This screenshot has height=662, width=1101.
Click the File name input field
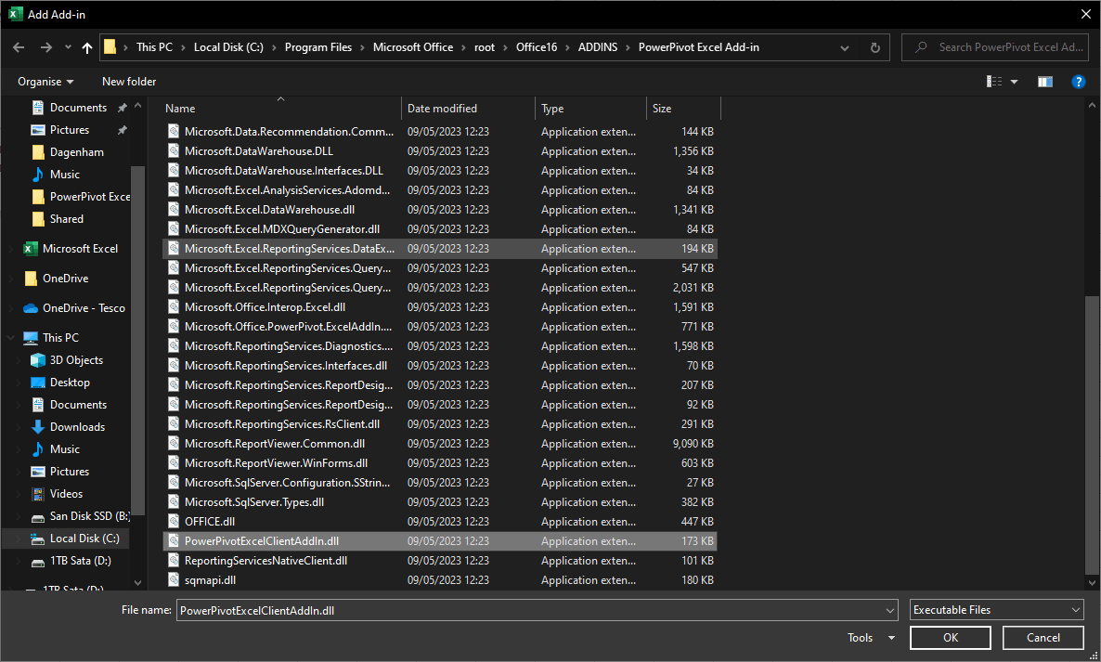530,611
